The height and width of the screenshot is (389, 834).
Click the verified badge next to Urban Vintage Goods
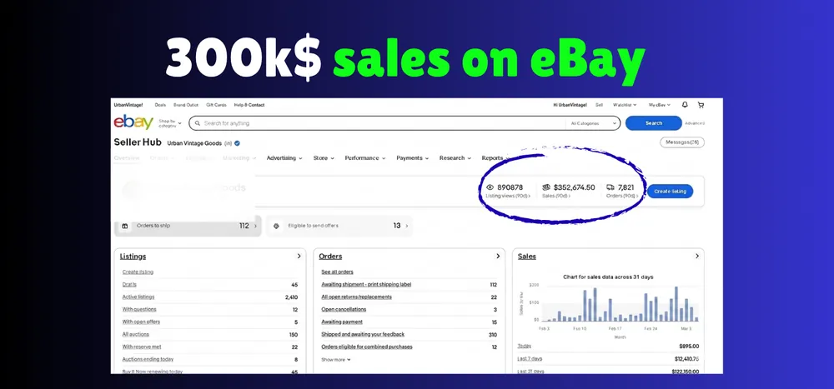[x=237, y=143]
